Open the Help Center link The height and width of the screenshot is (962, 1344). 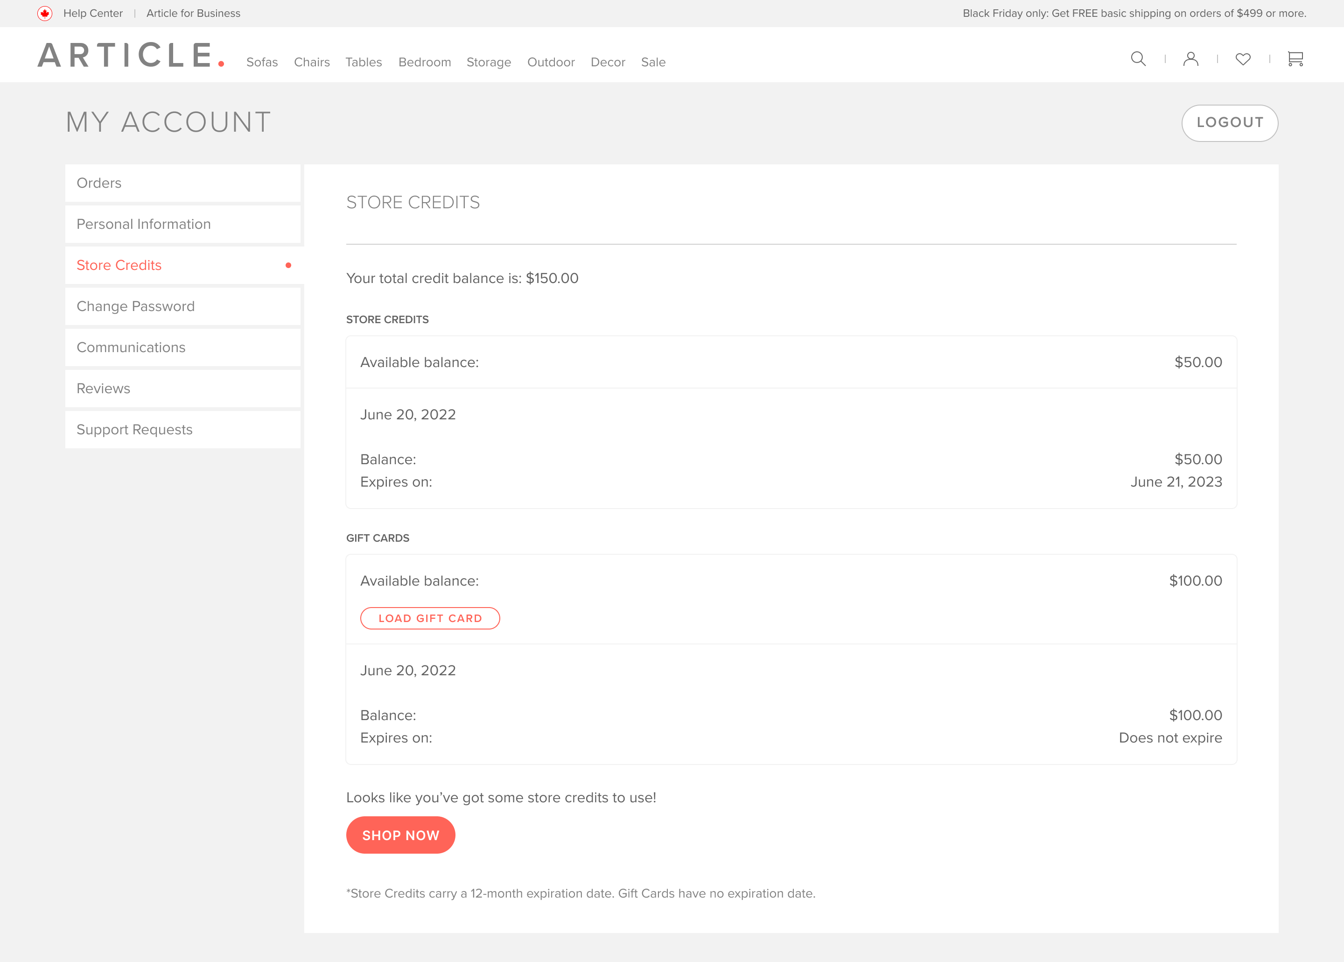[93, 13]
